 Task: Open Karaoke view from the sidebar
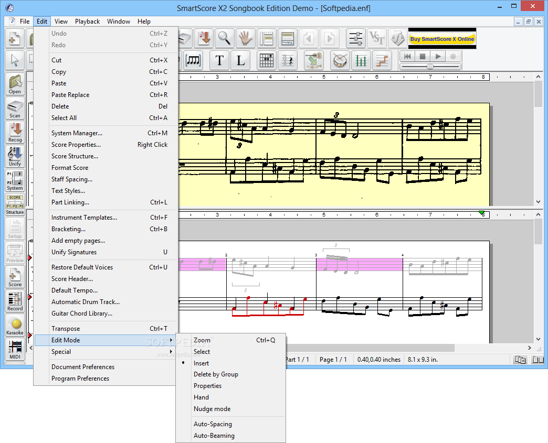pos(15,325)
